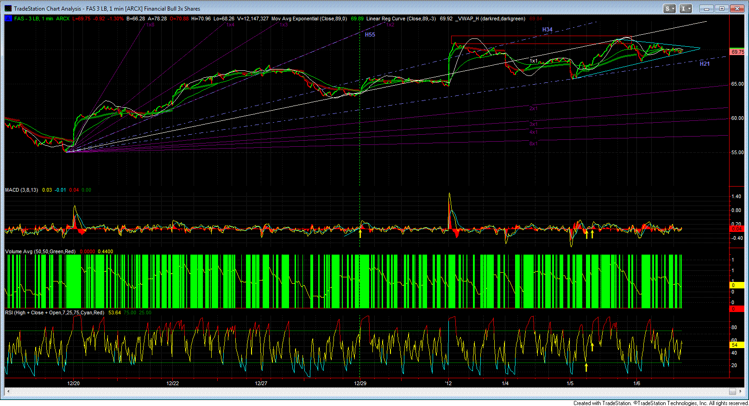
Task: Click the 1x1 Gann fan label
Action: coord(534,61)
